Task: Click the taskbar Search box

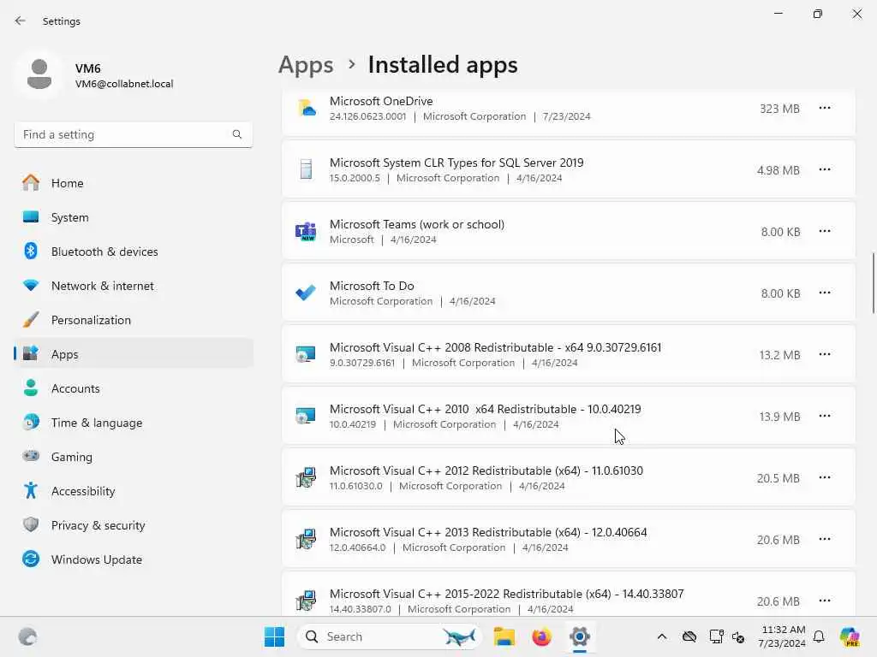Action: pyautogui.click(x=390, y=636)
